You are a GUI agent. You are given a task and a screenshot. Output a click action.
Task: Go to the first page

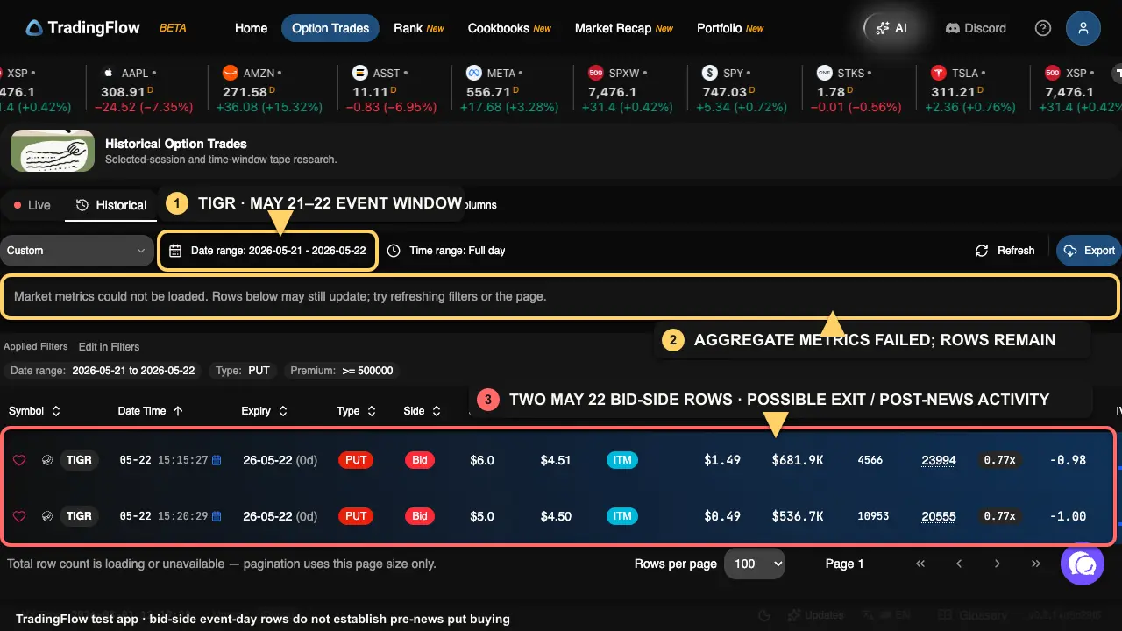920,564
